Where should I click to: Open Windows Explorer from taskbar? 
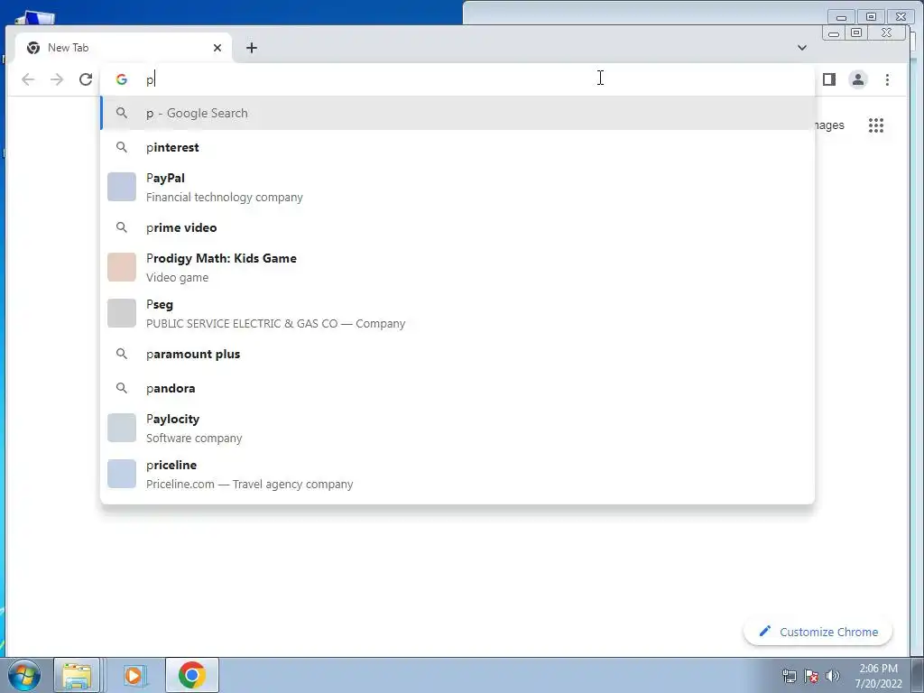(77, 675)
